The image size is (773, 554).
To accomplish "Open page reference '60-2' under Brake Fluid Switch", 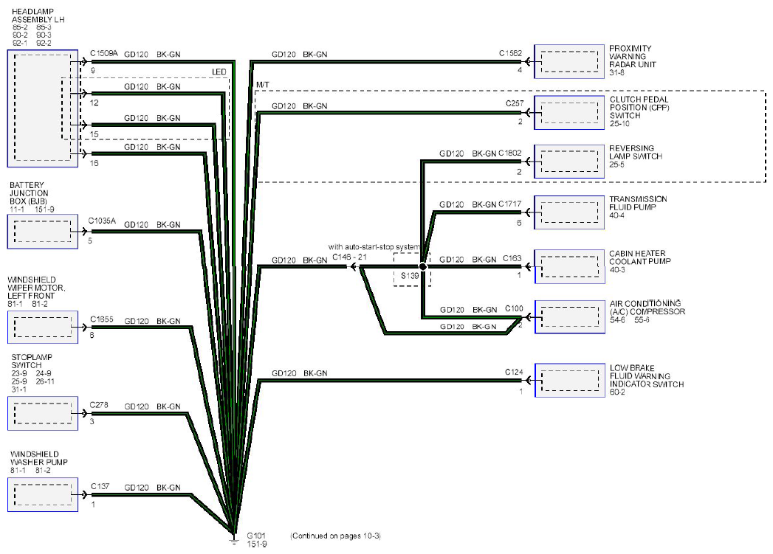I will (x=617, y=392).
